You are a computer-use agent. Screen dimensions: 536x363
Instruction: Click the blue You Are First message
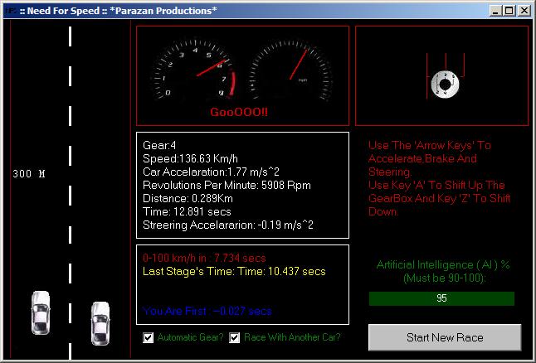207,311
